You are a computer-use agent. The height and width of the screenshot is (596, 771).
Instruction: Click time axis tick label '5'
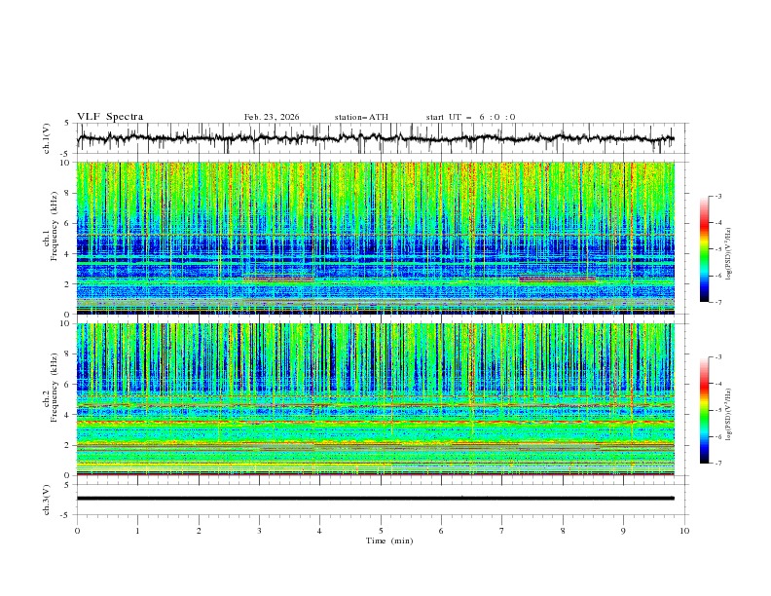pos(381,531)
